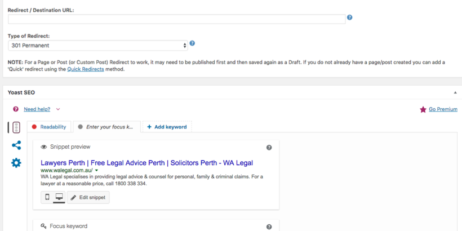Click help icon beside Redirect Destination URL

tap(349, 18)
